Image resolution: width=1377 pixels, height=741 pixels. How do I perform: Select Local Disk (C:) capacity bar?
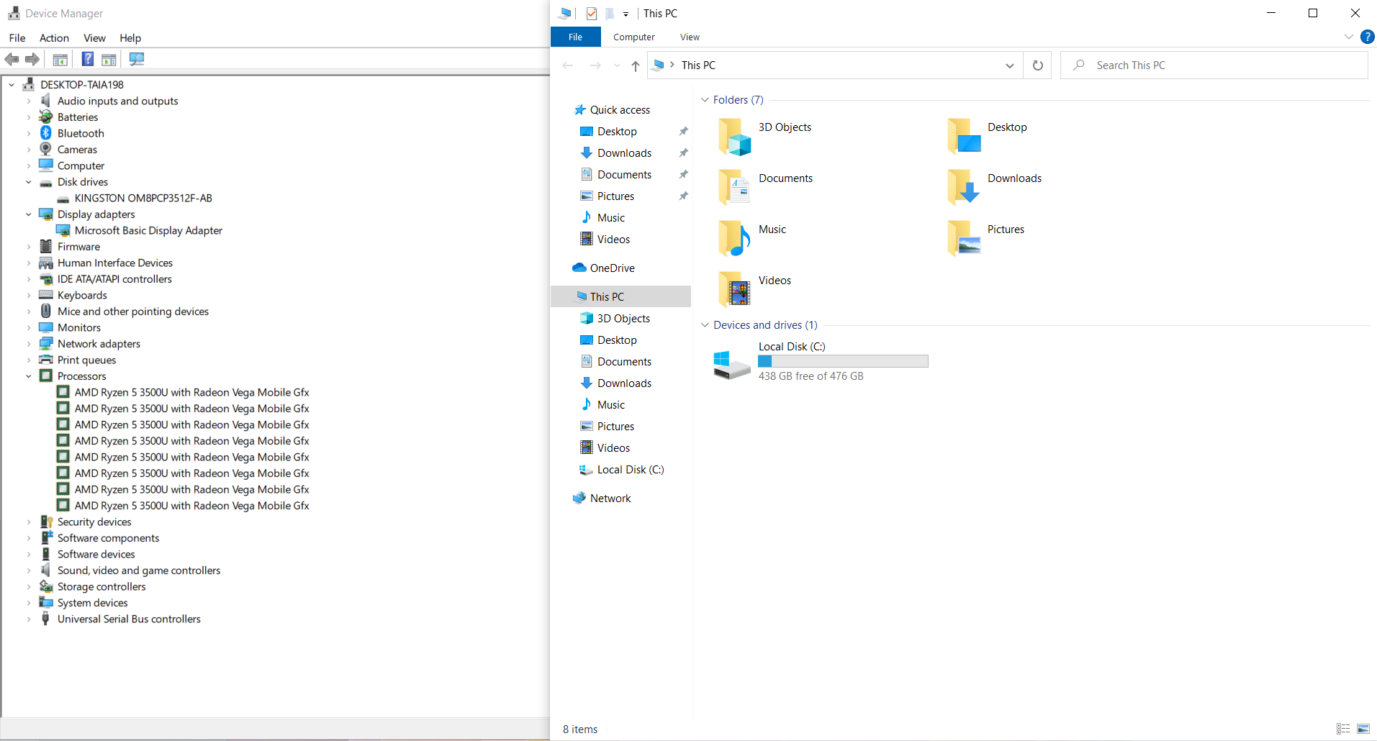click(843, 361)
